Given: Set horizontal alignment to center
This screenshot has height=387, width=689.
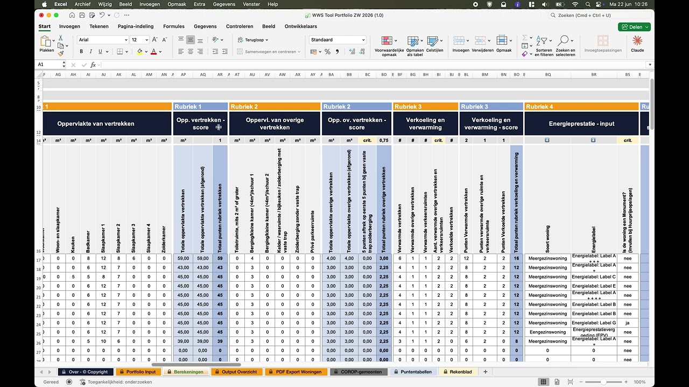Looking at the screenshot, I should [x=190, y=52].
